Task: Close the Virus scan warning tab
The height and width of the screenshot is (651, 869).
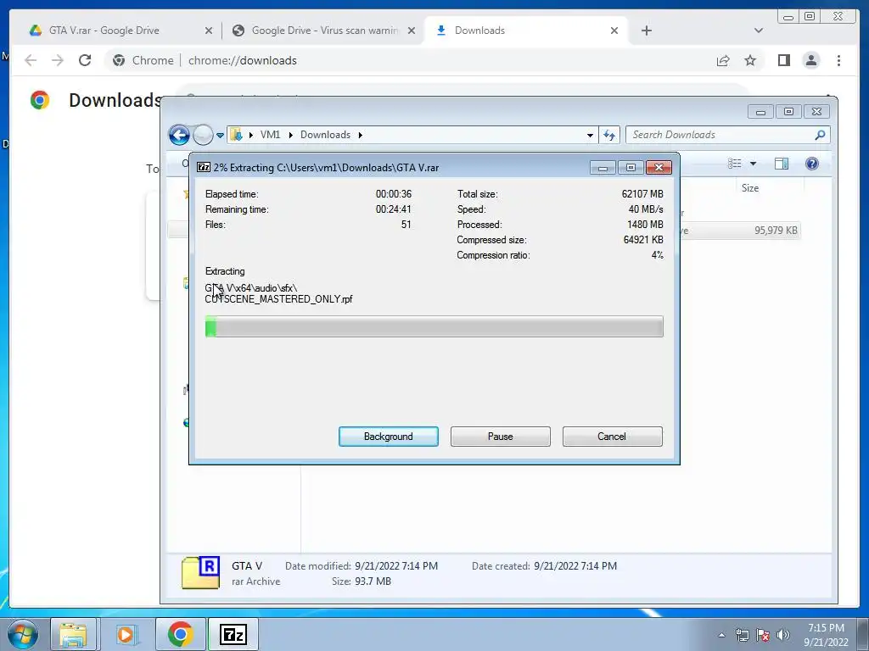Action: coord(412,31)
